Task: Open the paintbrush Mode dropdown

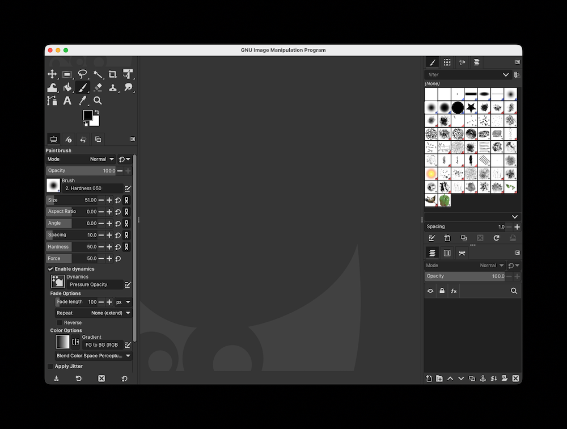Action: click(102, 159)
